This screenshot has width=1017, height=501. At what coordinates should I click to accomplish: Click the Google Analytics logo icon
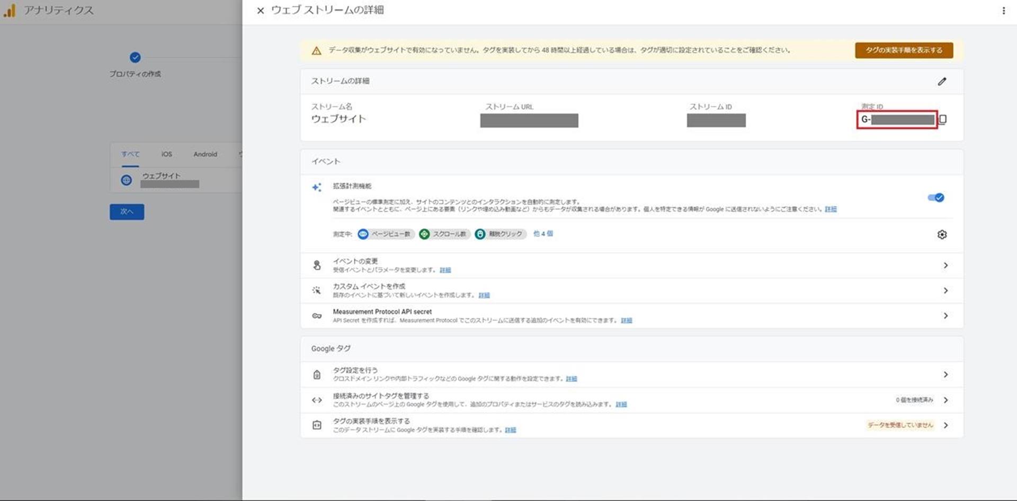tap(10, 11)
